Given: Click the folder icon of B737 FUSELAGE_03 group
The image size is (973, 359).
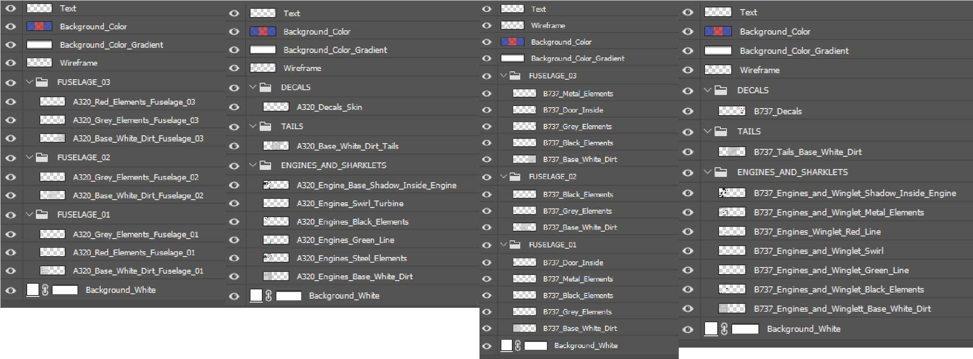Looking at the screenshot, I should click(x=515, y=76).
